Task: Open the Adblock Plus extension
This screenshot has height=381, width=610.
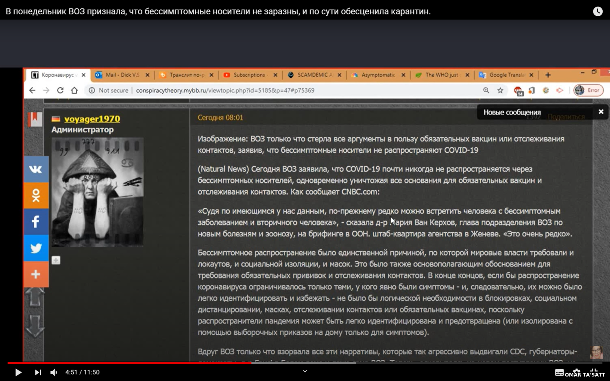Action: click(518, 91)
